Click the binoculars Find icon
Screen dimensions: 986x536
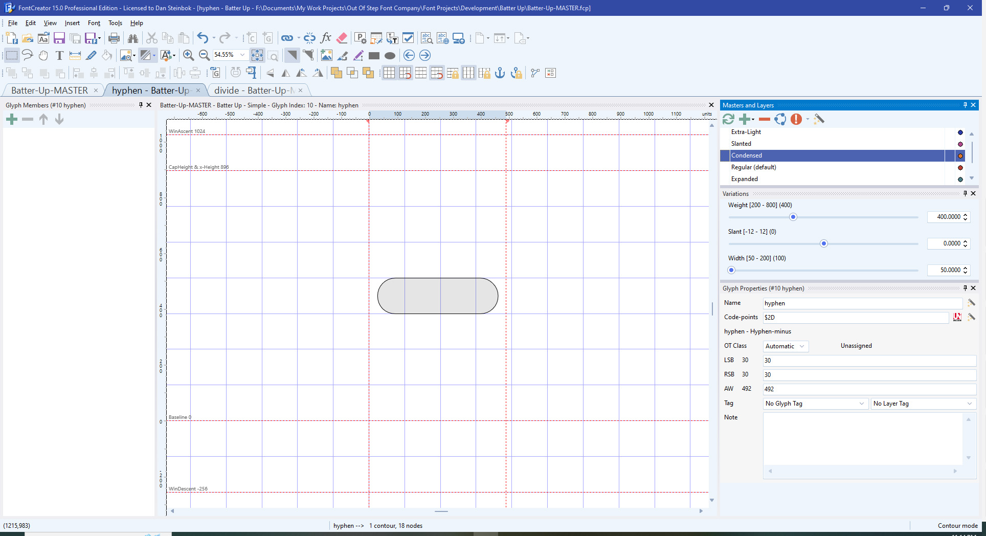tap(133, 38)
